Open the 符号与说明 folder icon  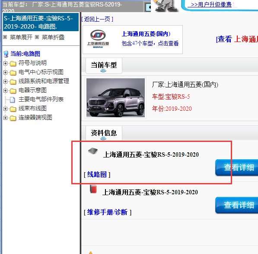[x=13, y=64]
